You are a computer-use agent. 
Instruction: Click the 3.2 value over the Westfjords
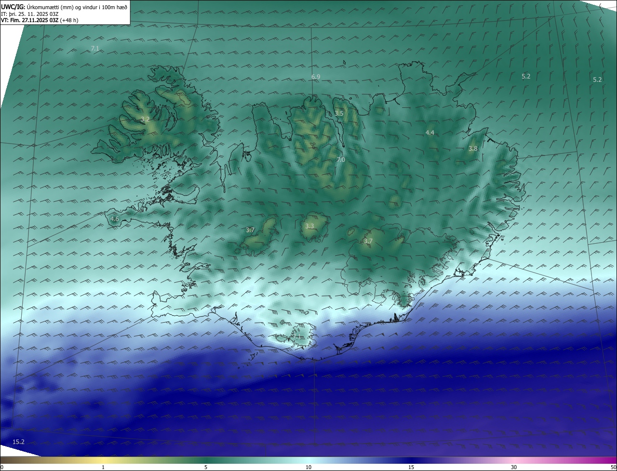(x=145, y=119)
